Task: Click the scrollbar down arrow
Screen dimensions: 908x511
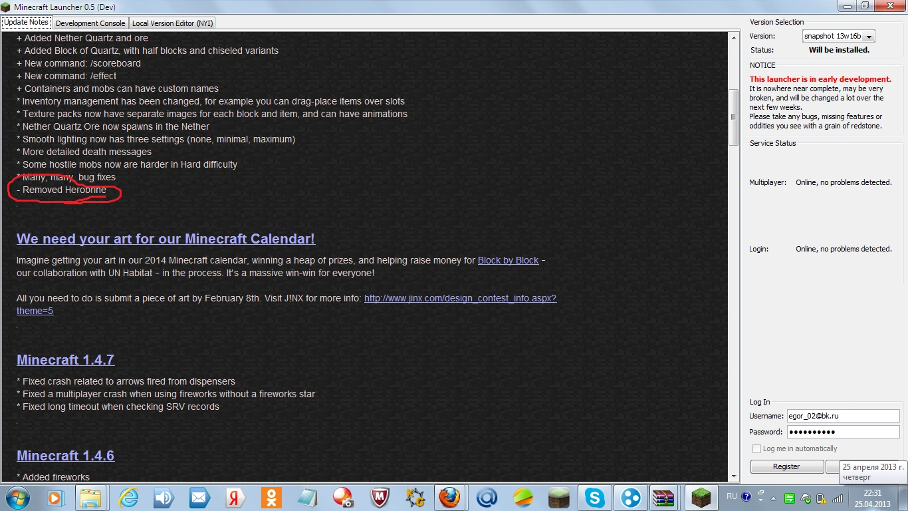Action: click(x=734, y=476)
